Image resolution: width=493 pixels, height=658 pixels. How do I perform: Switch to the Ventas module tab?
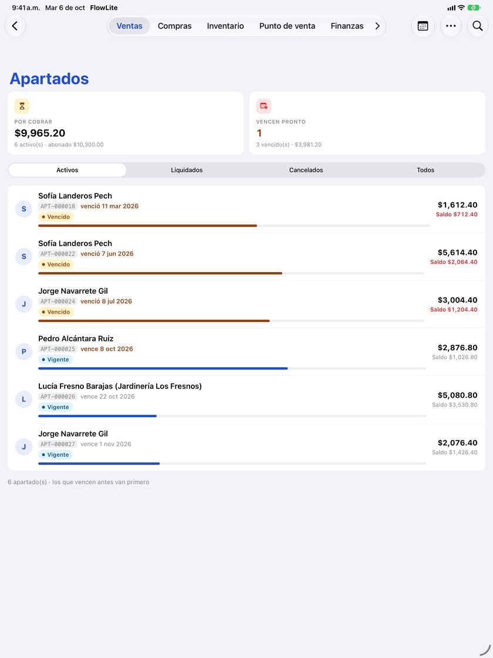click(130, 26)
